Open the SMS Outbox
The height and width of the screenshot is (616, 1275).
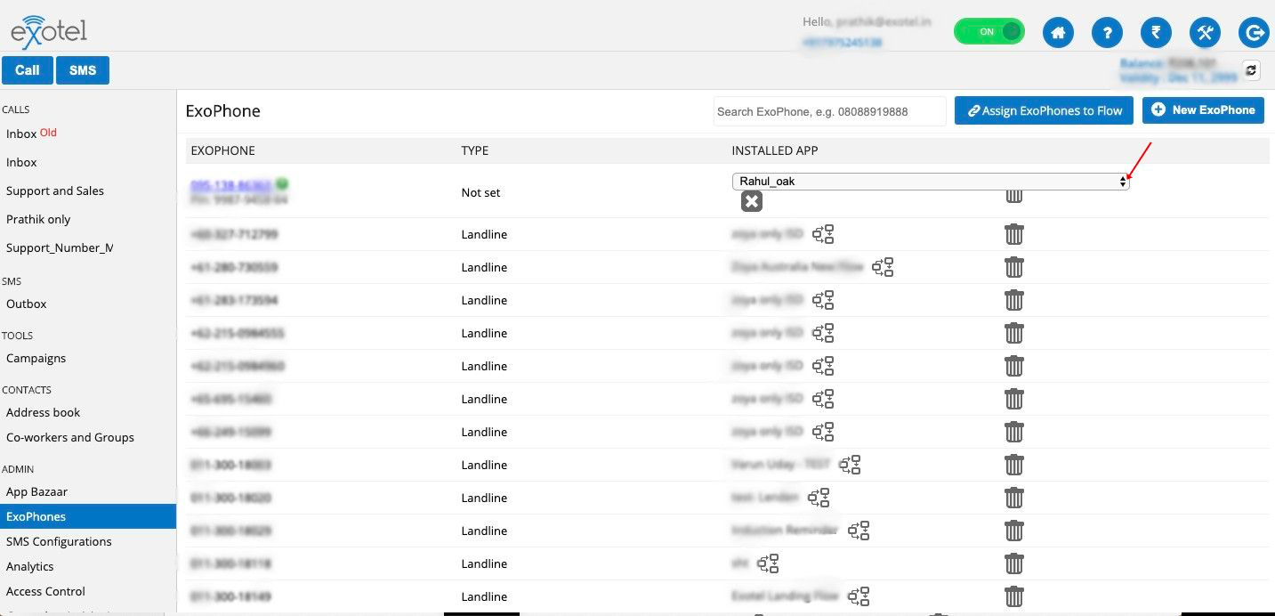[27, 304]
